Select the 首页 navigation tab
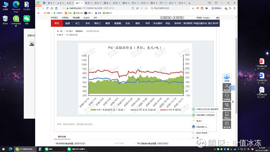 pos(56,23)
